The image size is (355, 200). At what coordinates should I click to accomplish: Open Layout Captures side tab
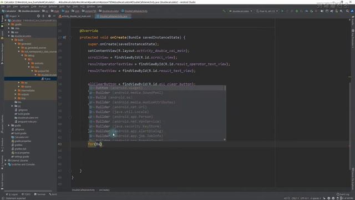pyautogui.click(x=2, y=124)
